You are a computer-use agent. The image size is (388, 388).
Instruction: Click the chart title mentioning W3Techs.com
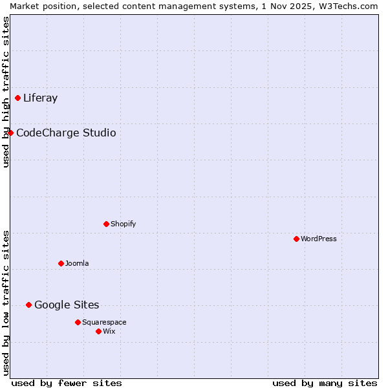[194, 6]
